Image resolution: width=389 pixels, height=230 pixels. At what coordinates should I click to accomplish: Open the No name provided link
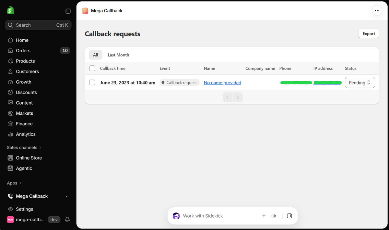click(x=222, y=83)
